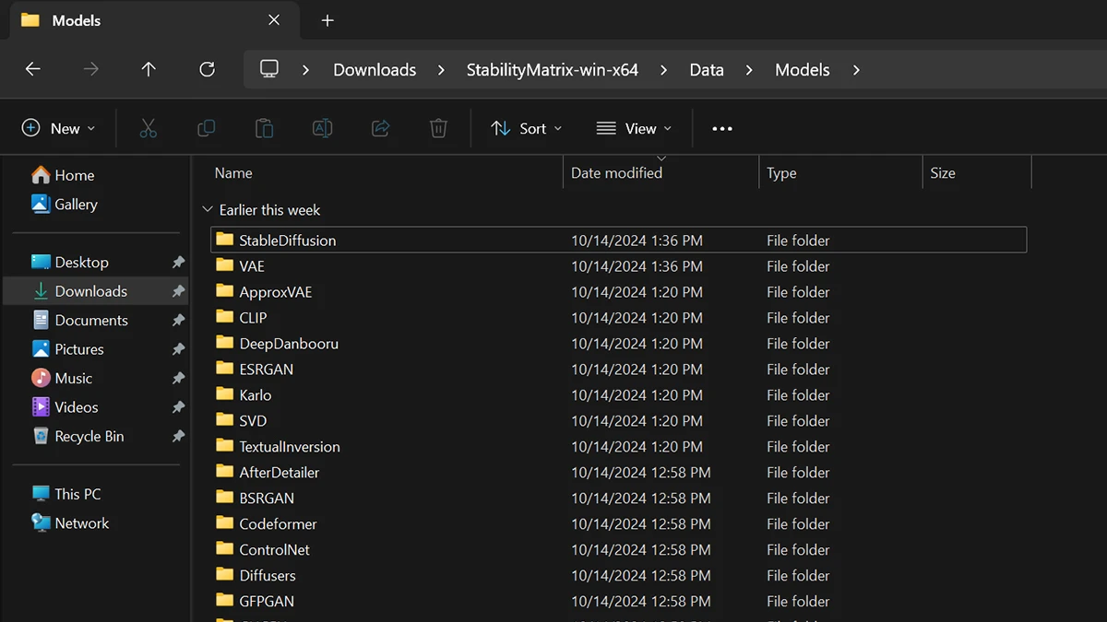This screenshot has width=1107, height=622.
Task: Select the Diffusers folder row
Action: [x=618, y=576]
